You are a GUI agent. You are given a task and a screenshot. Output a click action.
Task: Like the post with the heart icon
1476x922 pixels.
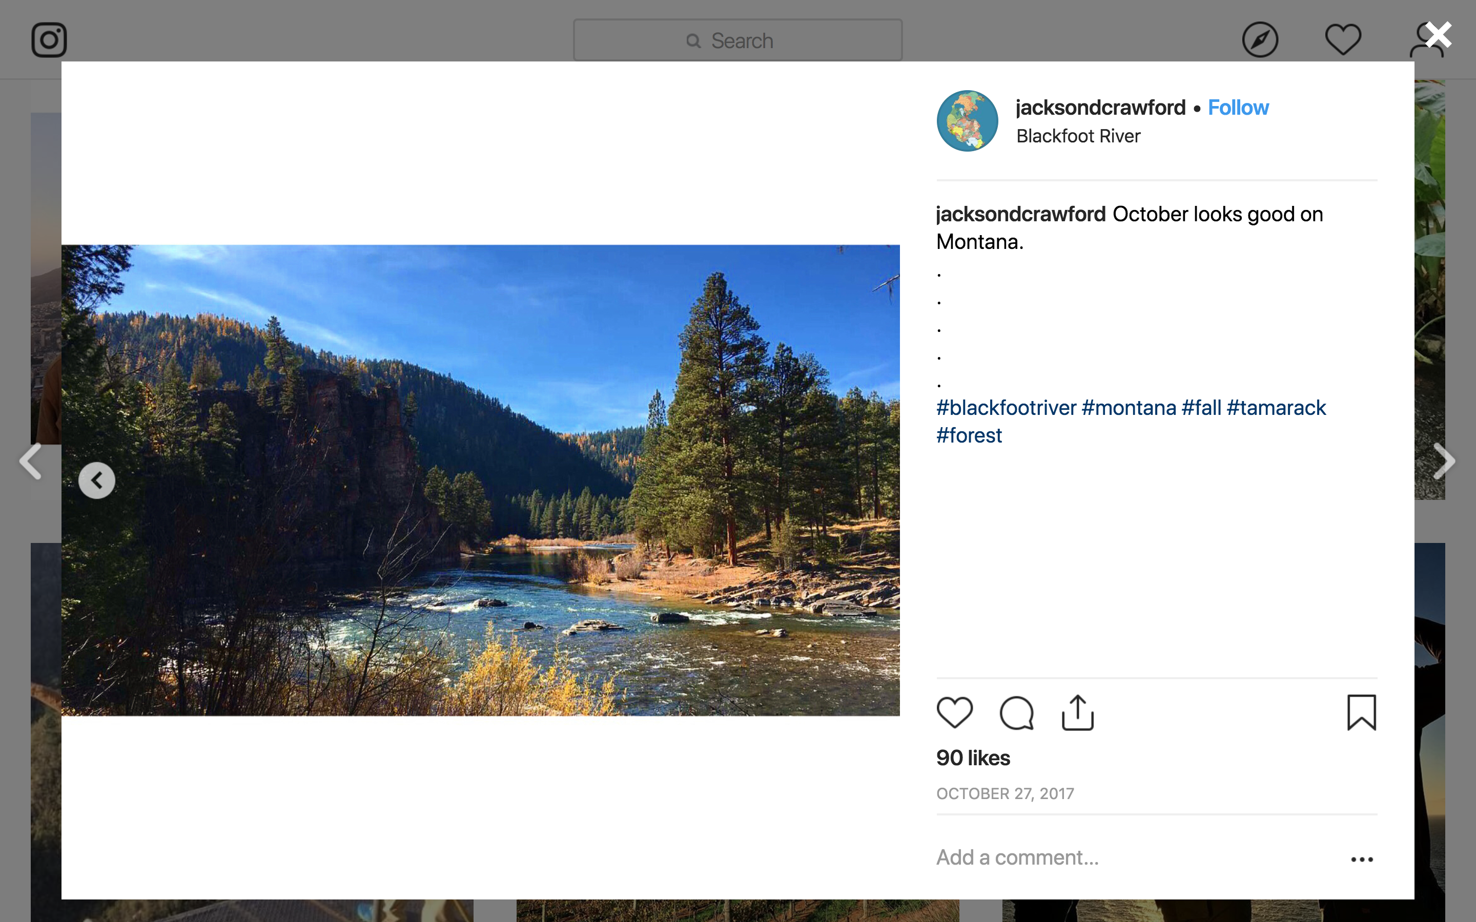click(x=954, y=712)
